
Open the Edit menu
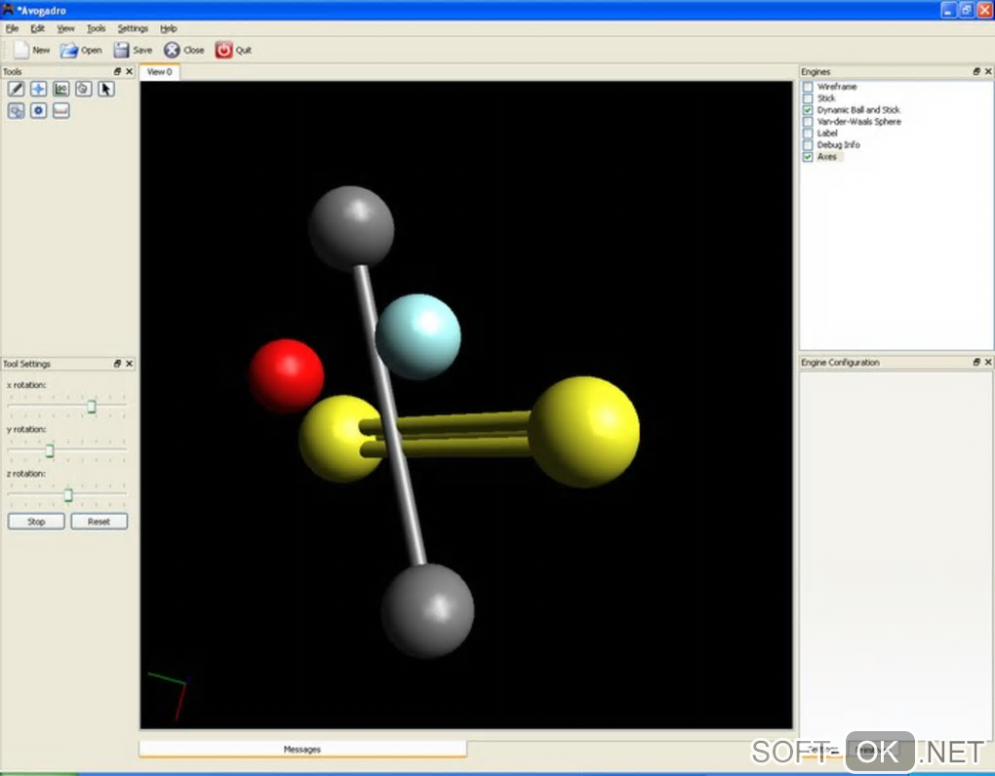pos(37,28)
